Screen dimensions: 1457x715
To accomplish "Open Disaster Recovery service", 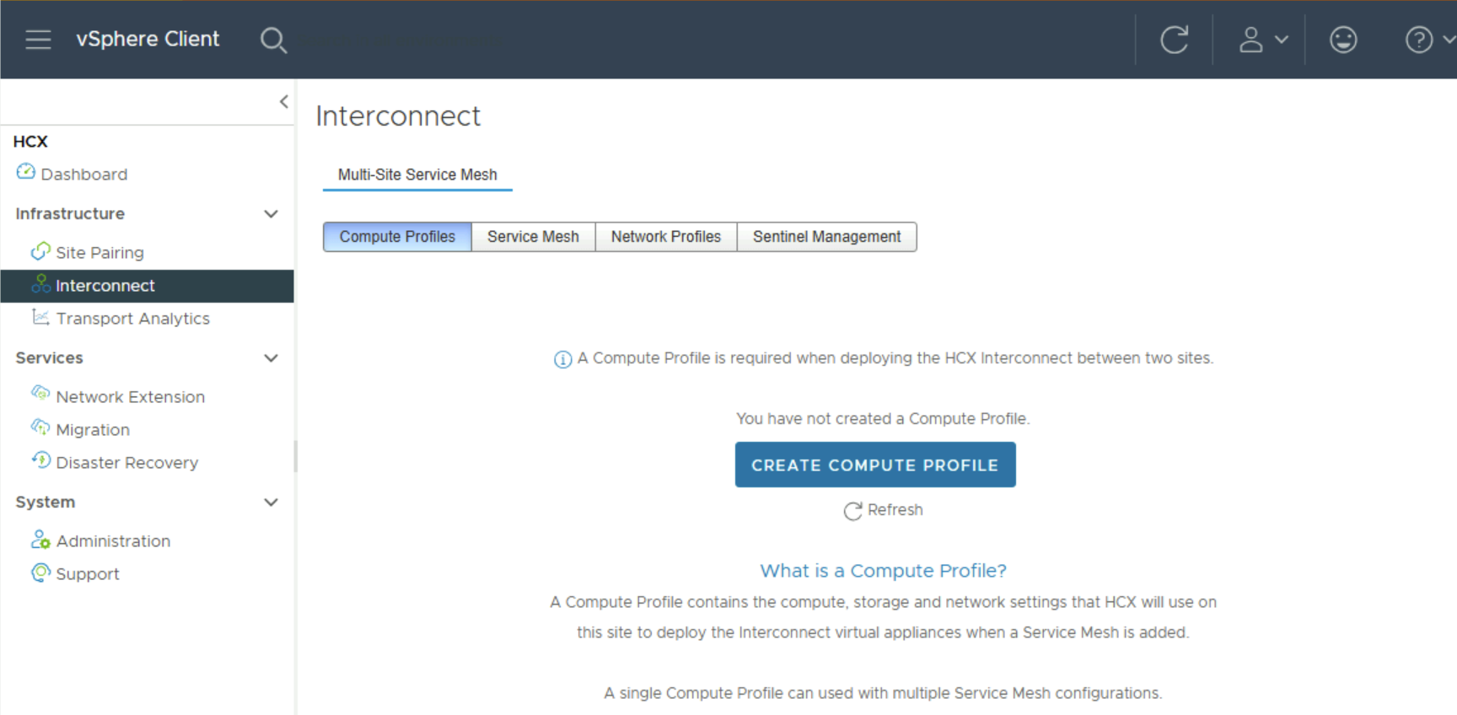I will point(126,463).
